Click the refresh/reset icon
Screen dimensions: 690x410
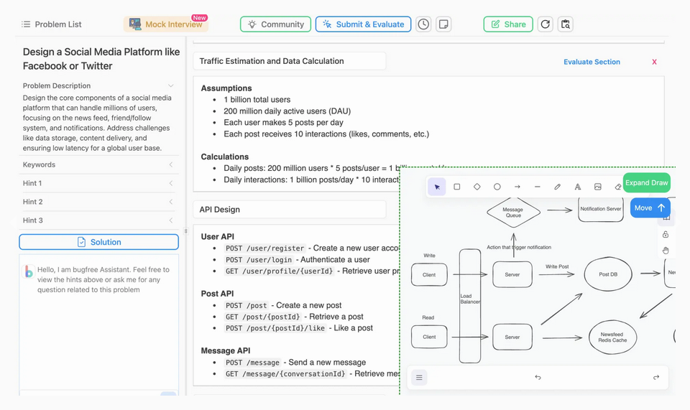pyautogui.click(x=546, y=24)
